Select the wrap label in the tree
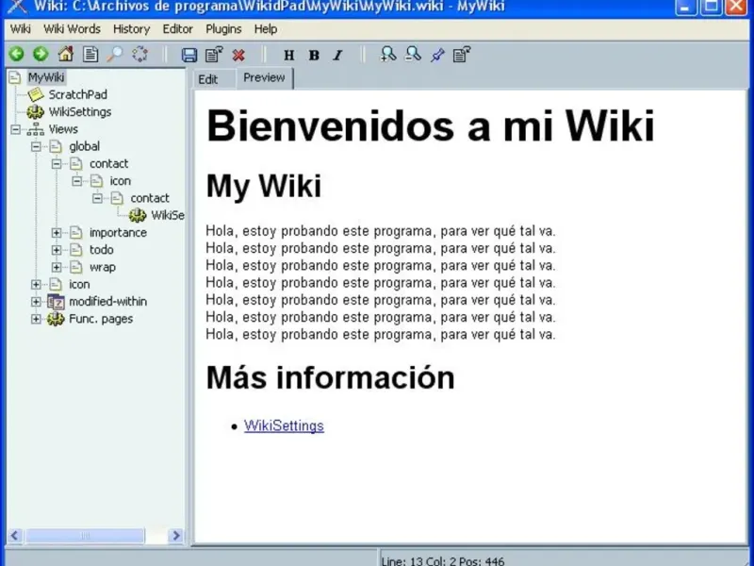754x566 pixels. point(103,267)
